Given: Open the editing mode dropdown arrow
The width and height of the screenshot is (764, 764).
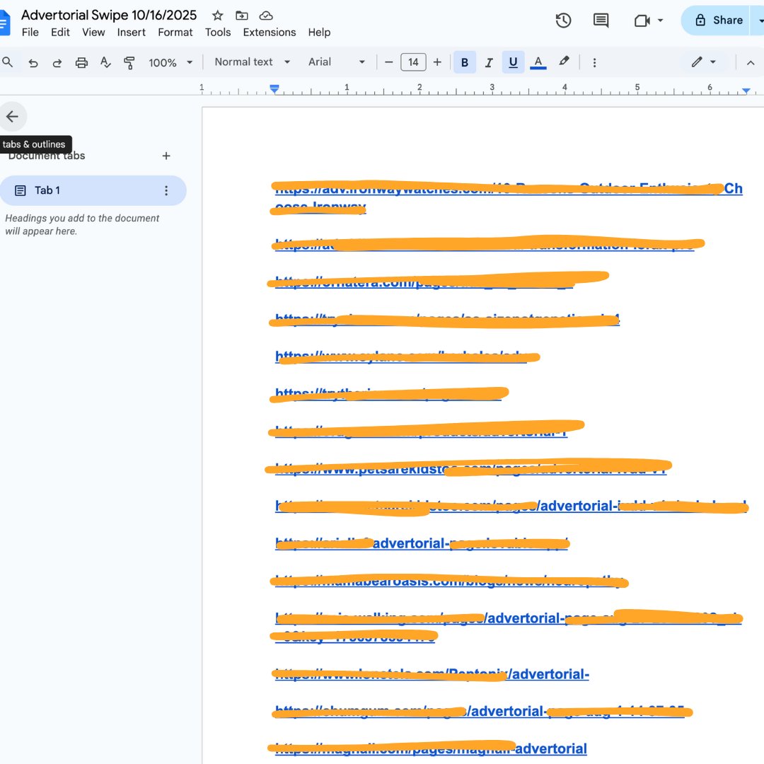Looking at the screenshot, I should pos(713,62).
